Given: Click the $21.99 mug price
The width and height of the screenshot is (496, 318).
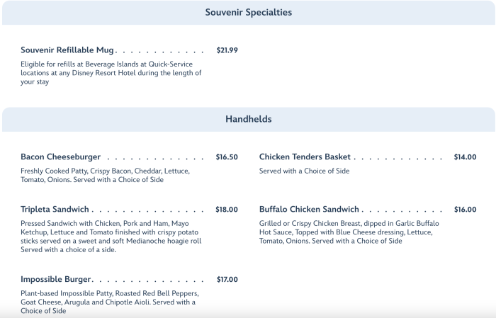Looking at the screenshot, I should 227,50.
